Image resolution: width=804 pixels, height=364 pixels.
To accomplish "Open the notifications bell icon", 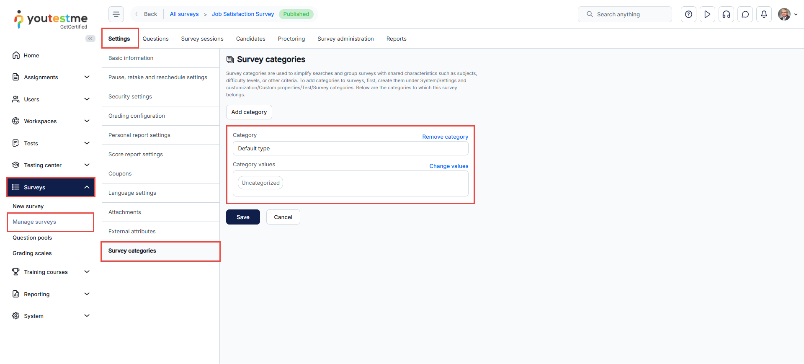I will (x=764, y=14).
